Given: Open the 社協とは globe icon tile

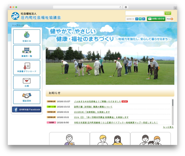Looking at the screenshot, I should 27,37.
